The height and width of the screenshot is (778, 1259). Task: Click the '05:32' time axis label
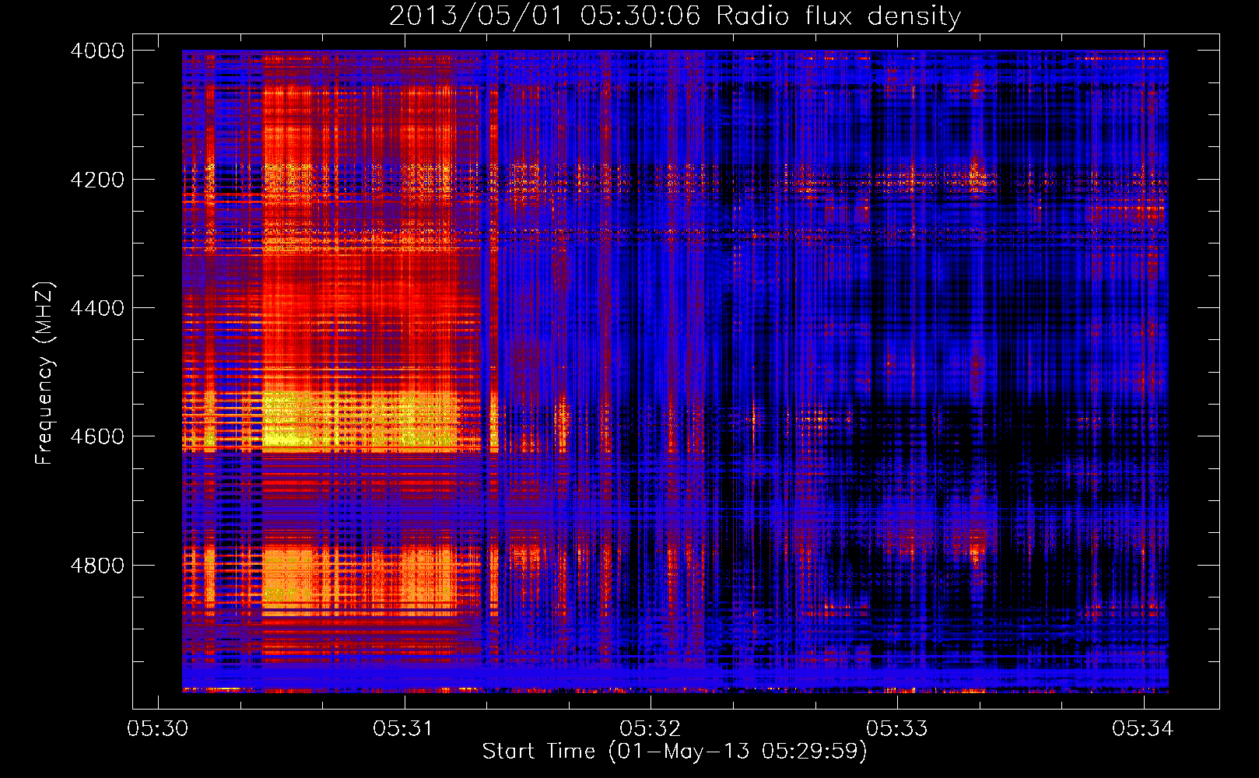(x=651, y=728)
